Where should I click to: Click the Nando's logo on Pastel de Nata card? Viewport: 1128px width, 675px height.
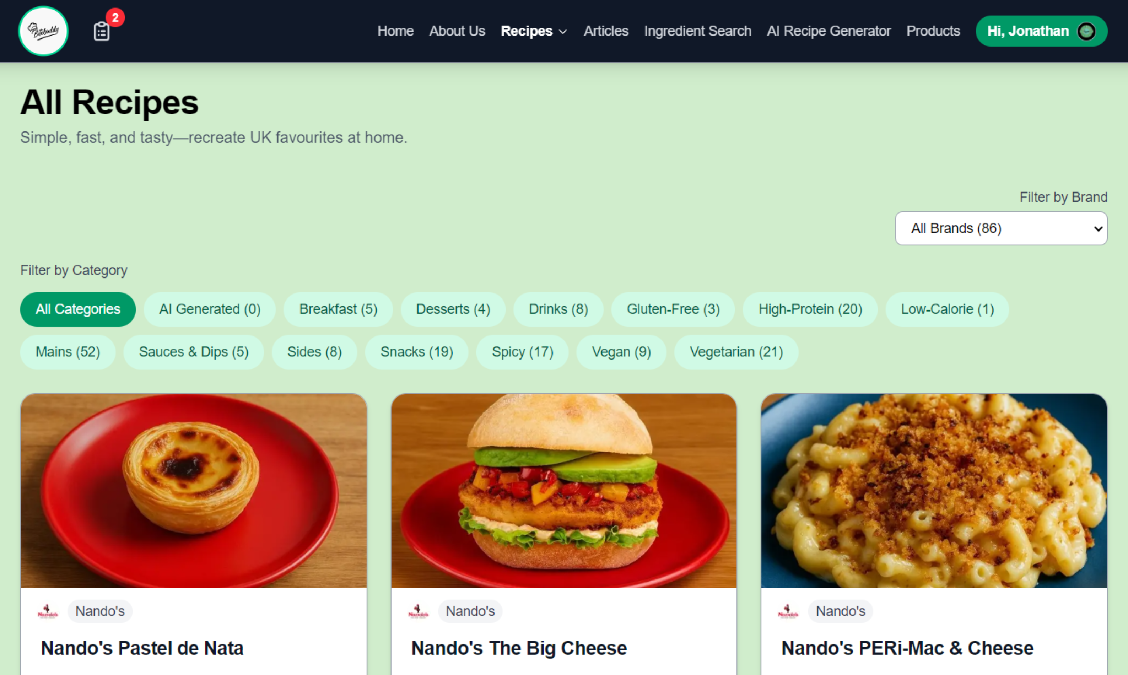coord(48,611)
